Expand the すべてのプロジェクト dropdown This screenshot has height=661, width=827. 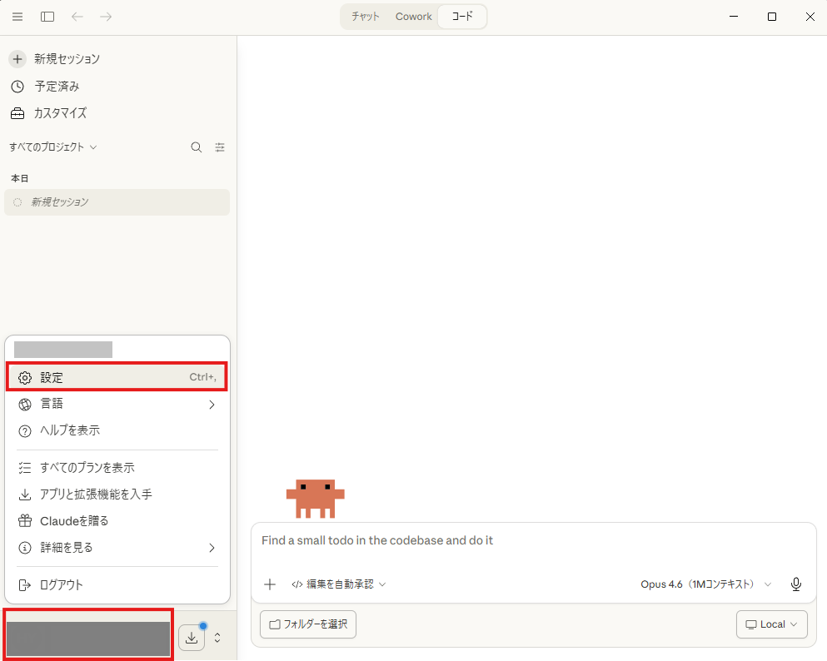[x=53, y=147]
